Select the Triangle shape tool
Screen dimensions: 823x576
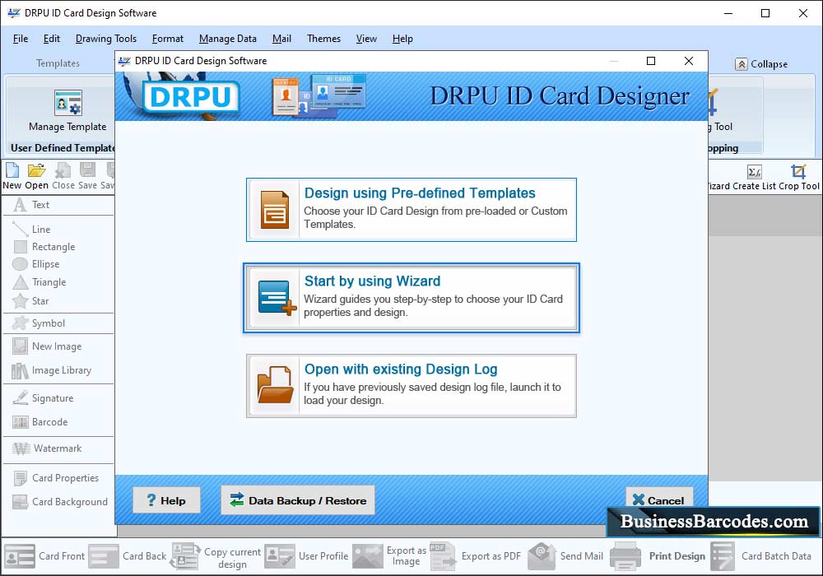coord(40,282)
